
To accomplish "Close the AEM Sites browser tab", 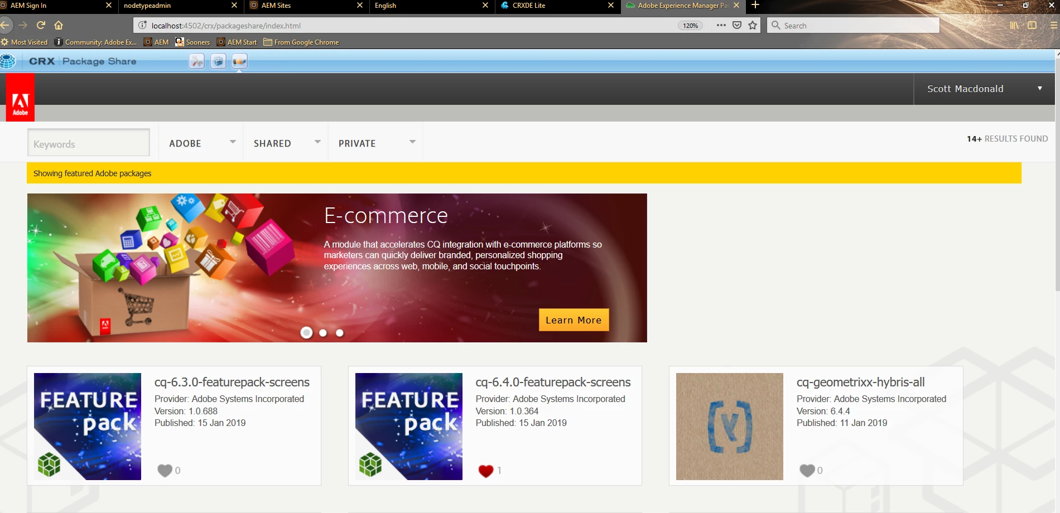I will 360,5.
